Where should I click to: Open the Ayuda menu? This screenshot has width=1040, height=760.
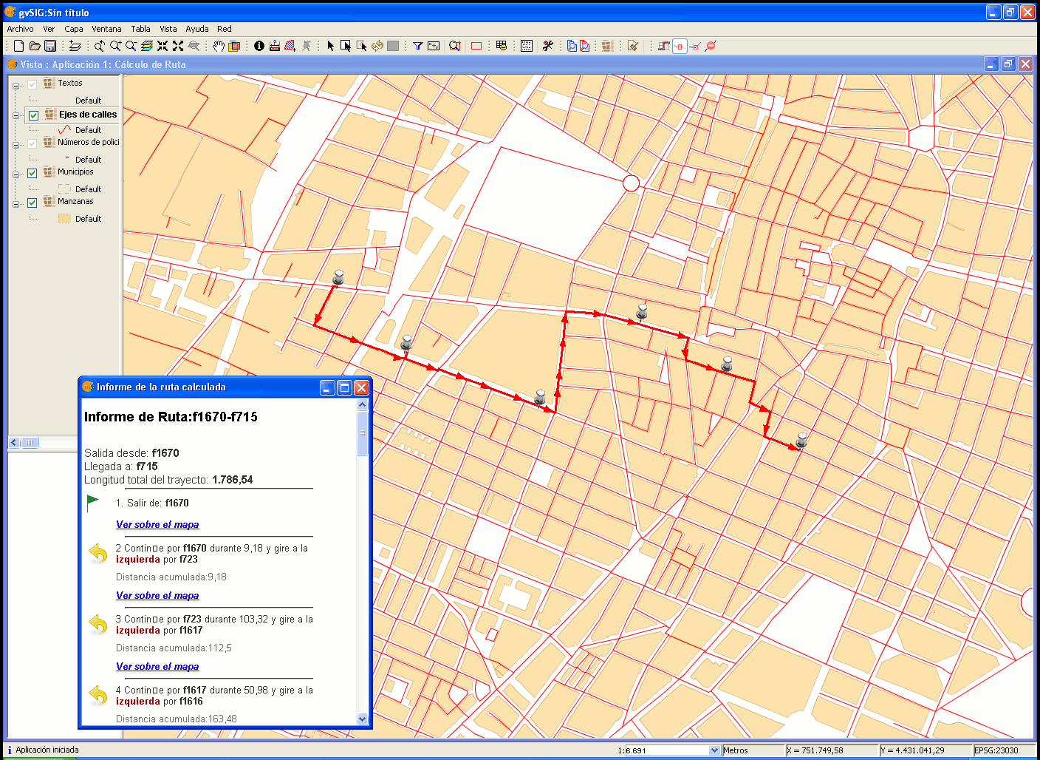click(197, 29)
